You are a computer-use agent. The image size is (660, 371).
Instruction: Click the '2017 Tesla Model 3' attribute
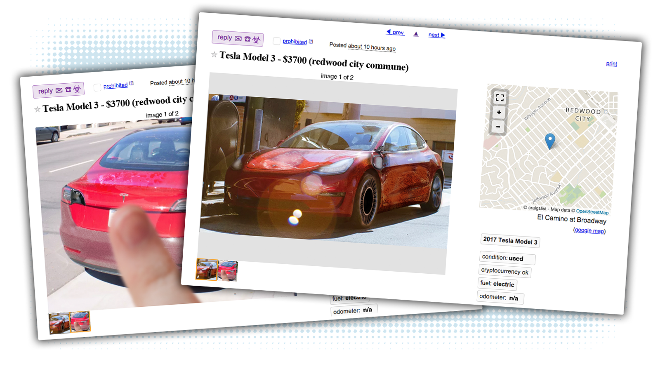[510, 241]
